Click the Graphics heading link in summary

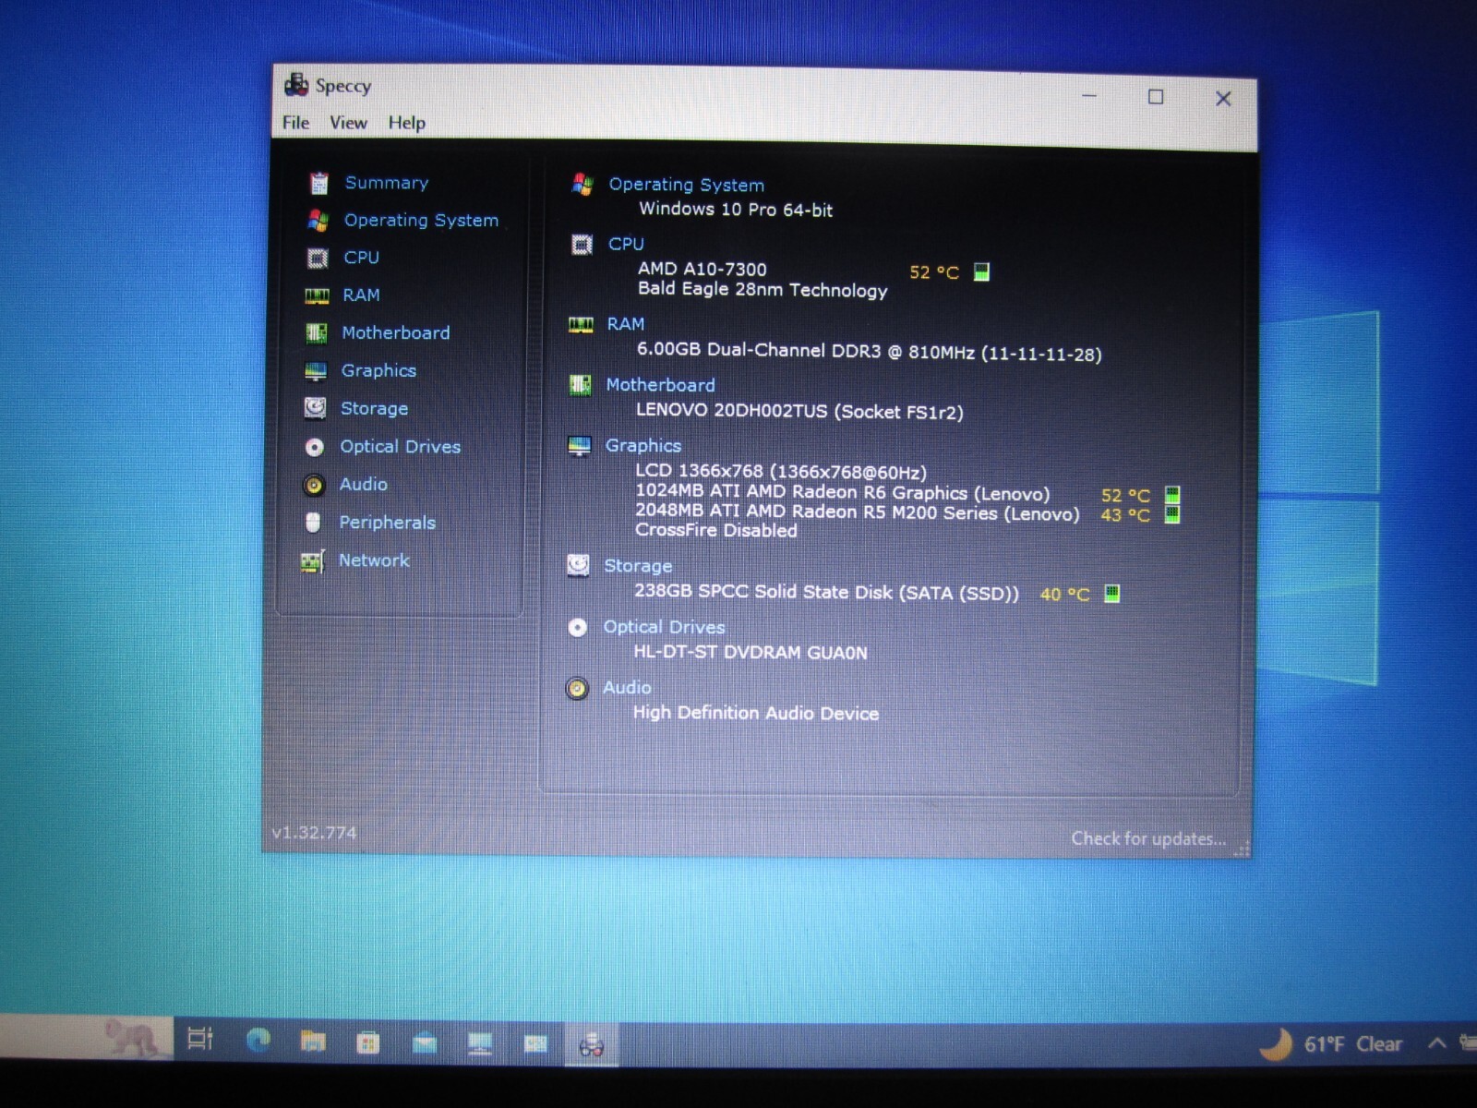642,445
